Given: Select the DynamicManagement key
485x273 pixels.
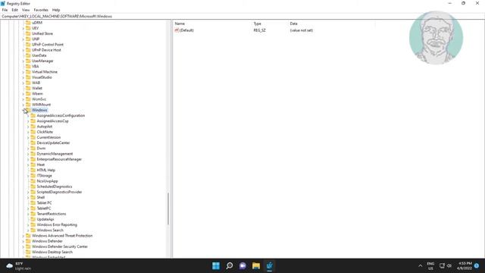Looking at the screenshot, I should pyautogui.click(x=55, y=154).
